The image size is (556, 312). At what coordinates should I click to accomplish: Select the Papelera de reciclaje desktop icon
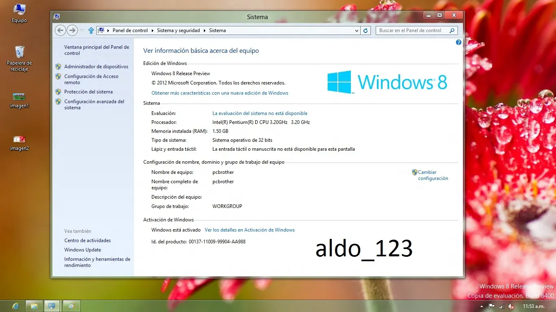[x=19, y=58]
